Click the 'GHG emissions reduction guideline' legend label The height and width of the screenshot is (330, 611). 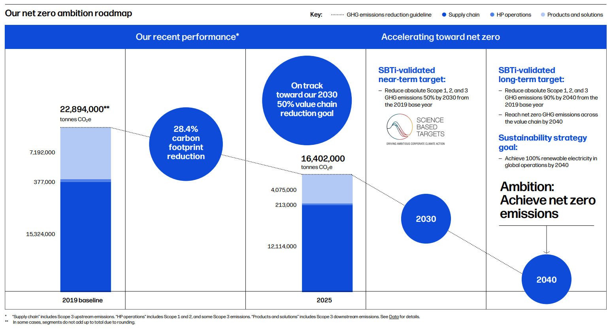point(389,15)
